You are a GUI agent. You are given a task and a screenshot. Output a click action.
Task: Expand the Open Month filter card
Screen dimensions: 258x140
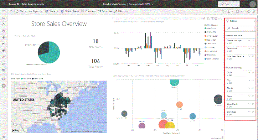coord(249,104)
